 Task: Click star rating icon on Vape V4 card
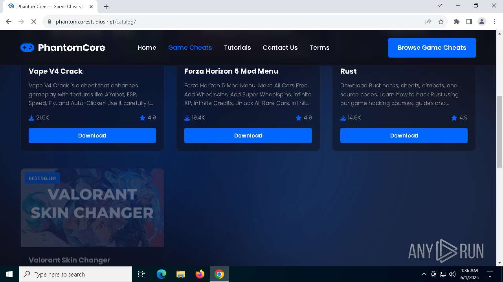pyautogui.click(x=143, y=118)
